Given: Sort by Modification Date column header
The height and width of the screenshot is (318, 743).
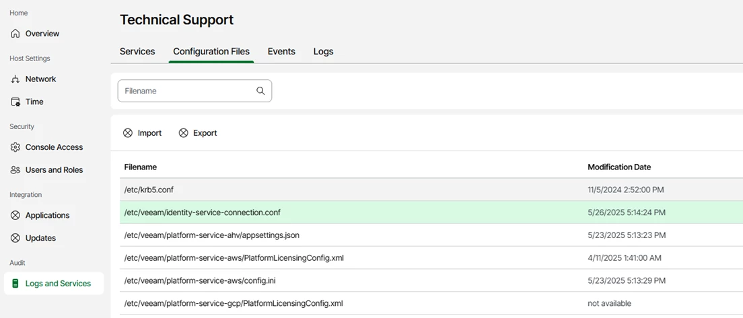Looking at the screenshot, I should pyautogui.click(x=619, y=167).
